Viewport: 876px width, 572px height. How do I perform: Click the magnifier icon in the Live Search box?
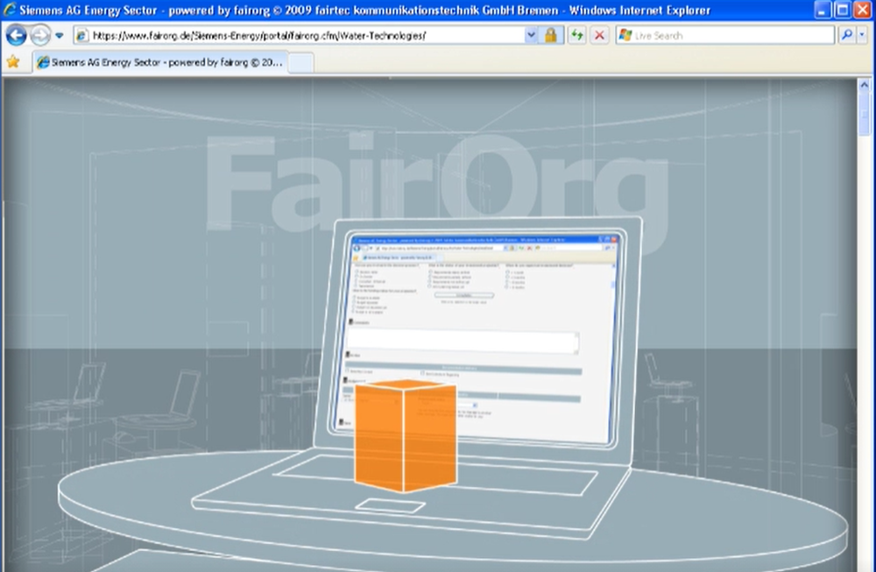coord(849,35)
